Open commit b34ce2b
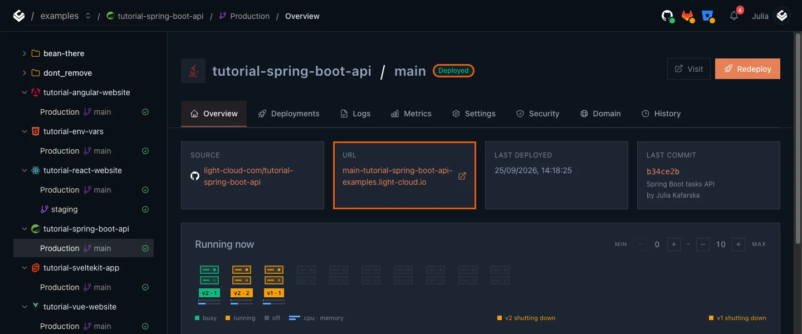Image resolution: width=802 pixels, height=334 pixels. click(663, 171)
